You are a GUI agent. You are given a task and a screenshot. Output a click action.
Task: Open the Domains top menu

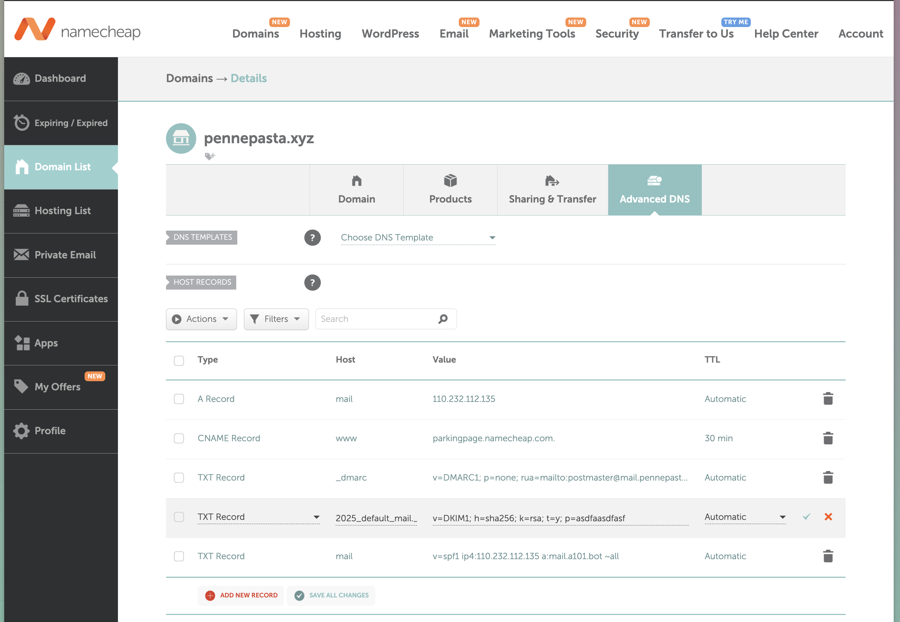point(256,33)
